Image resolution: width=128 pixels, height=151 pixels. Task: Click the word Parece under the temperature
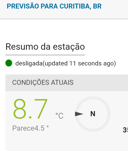[x=23, y=128]
